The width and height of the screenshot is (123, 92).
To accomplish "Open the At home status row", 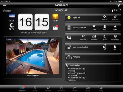I will click(93, 57).
